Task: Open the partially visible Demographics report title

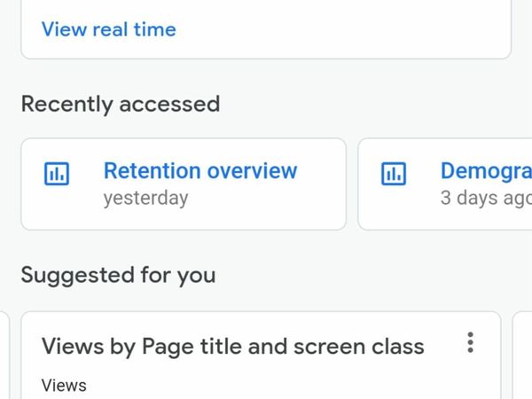Action: (485, 170)
